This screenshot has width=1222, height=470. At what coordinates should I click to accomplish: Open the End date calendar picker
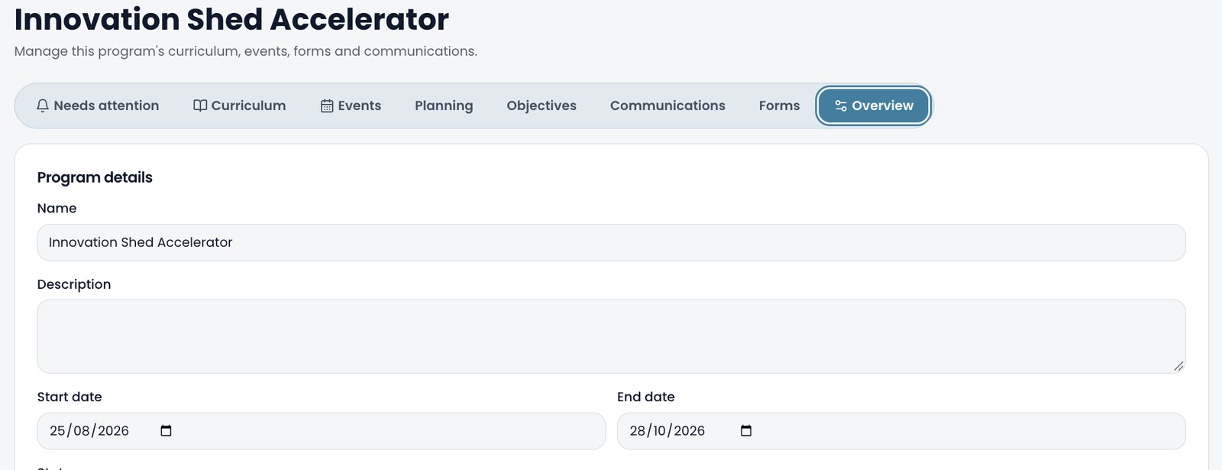click(746, 431)
